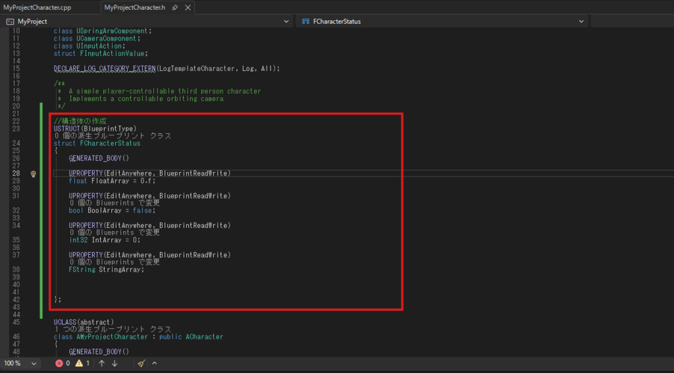This screenshot has height=373, width=674.
Task: Click the derived Blueprint classes link above FCharacterStatus
Action: (x=112, y=136)
